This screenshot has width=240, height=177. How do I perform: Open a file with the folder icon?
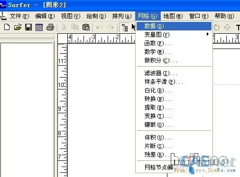18,27
